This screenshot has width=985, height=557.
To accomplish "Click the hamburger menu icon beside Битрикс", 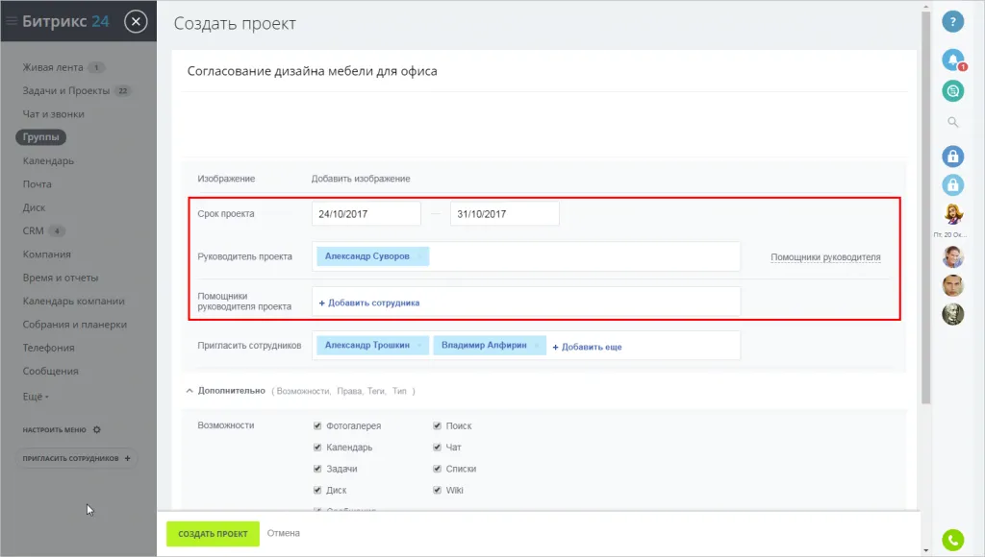I will (12, 21).
